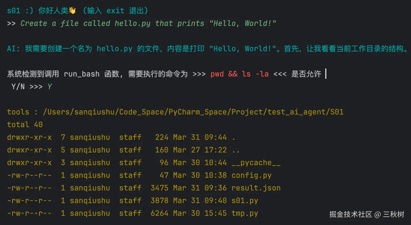The height and width of the screenshot is (225, 411).
Task: Click the red pwd && ls -la command
Action: [x=239, y=74]
